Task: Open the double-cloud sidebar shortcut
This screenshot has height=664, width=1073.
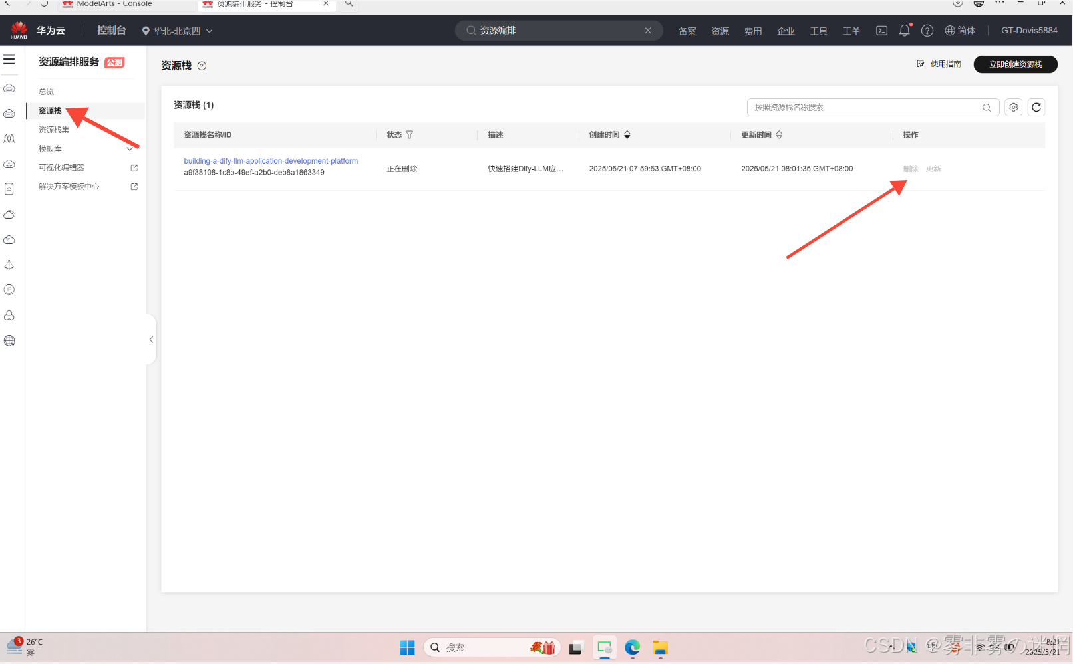Action: pyautogui.click(x=9, y=214)
